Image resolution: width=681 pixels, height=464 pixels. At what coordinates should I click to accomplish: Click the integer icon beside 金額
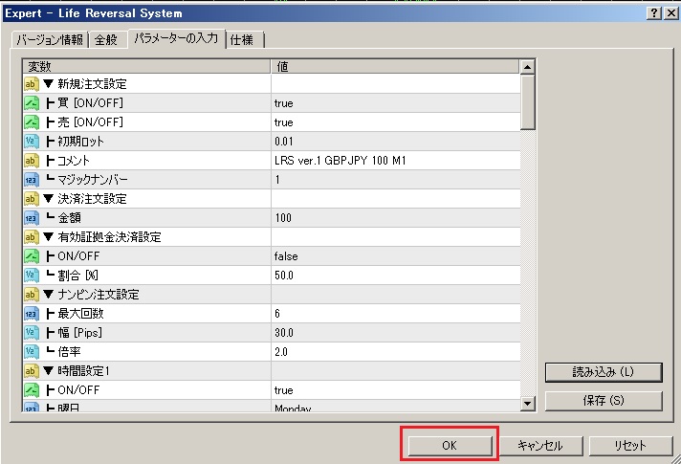pos(31,218)
